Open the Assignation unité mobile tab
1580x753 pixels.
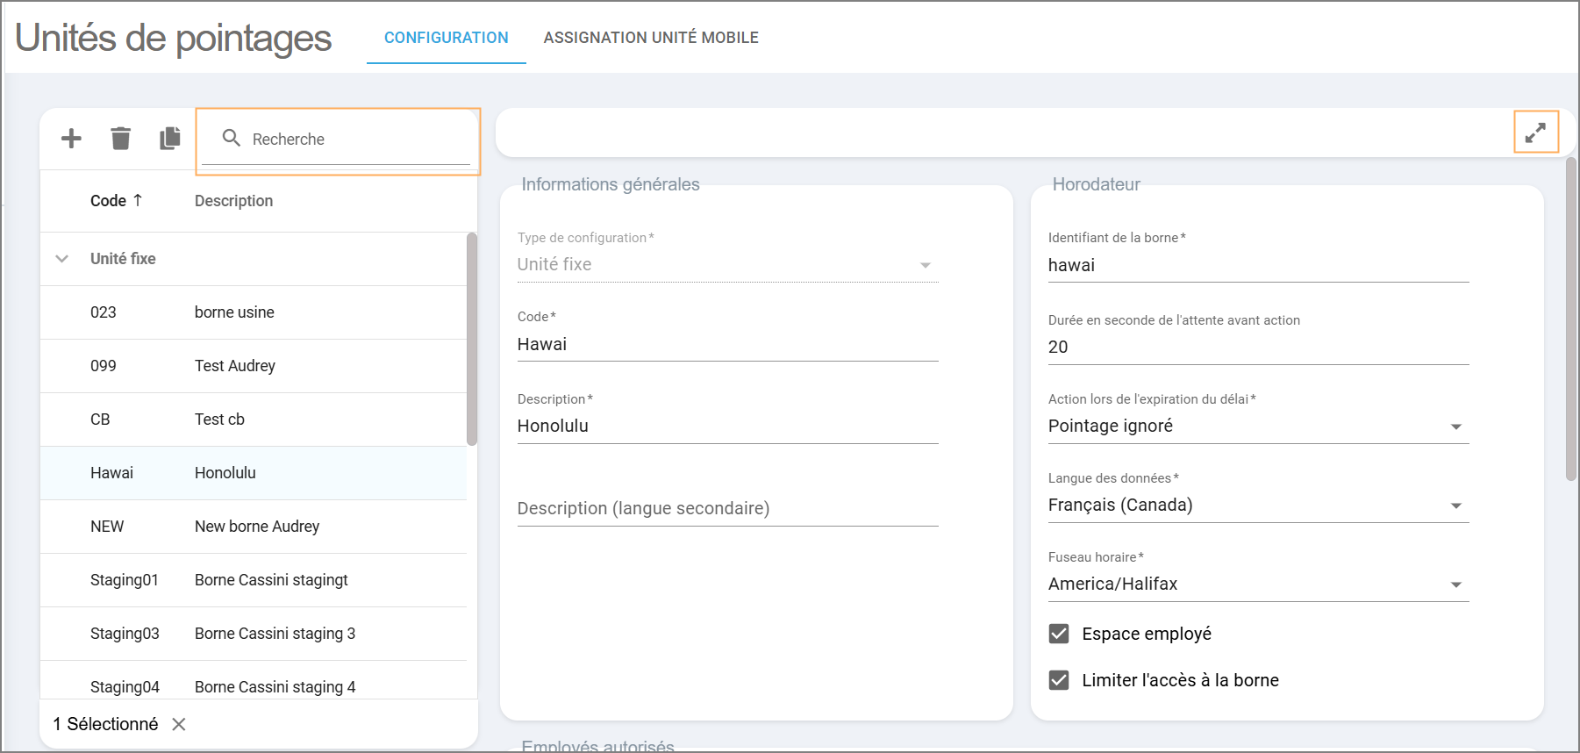point(650,38)
